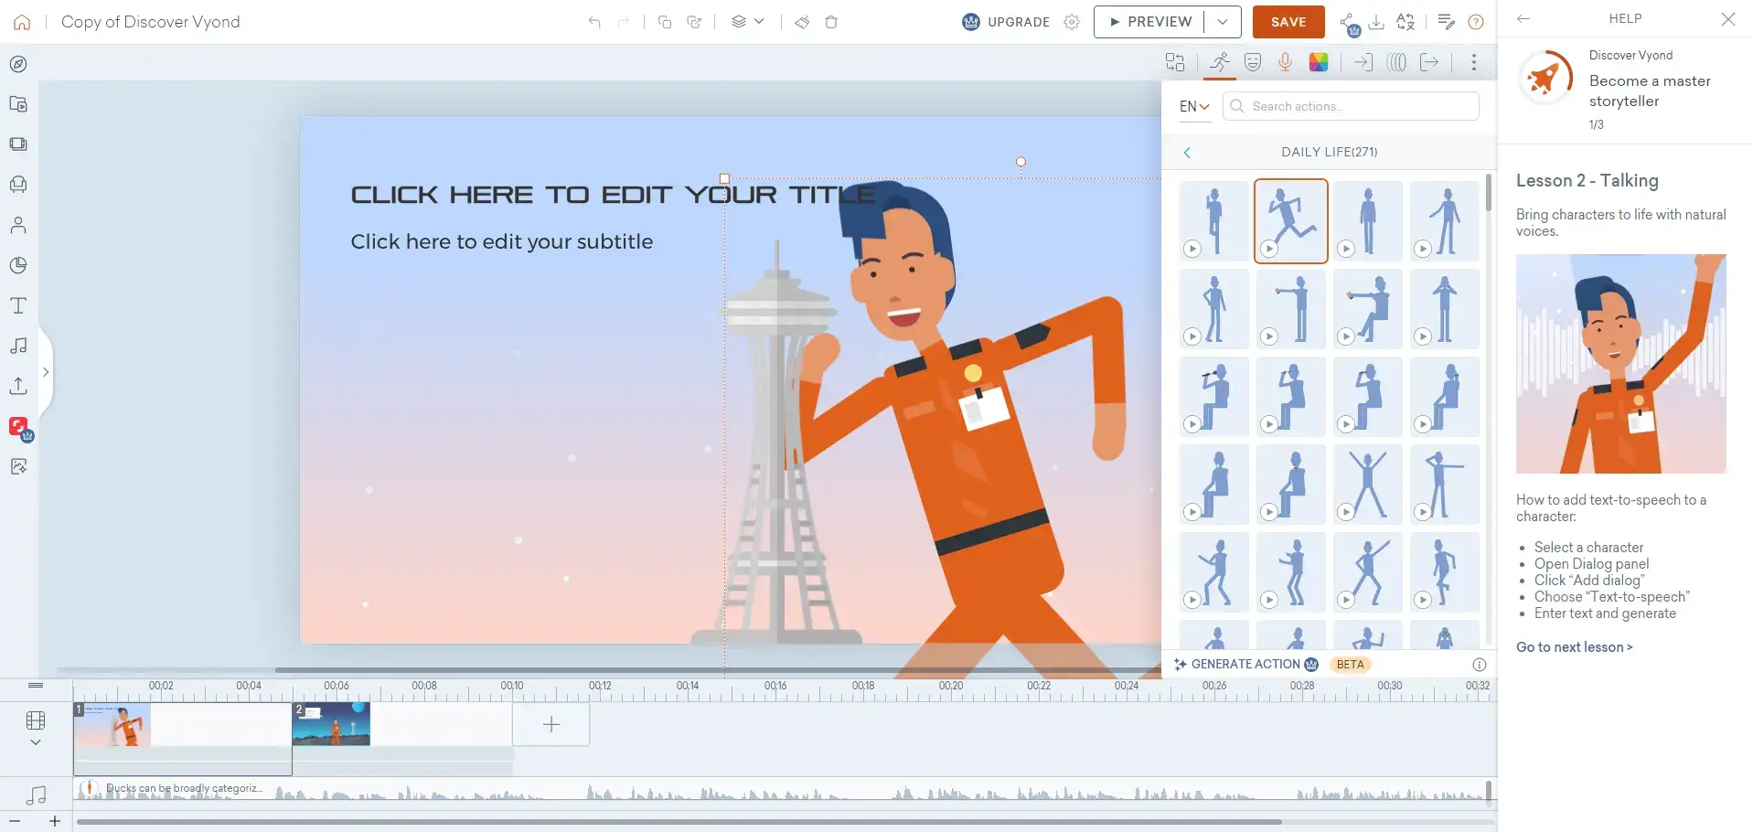Zoom in the timeline with plus button
Viewport: 1753px width, 832px height.
[x=55, y=821]
